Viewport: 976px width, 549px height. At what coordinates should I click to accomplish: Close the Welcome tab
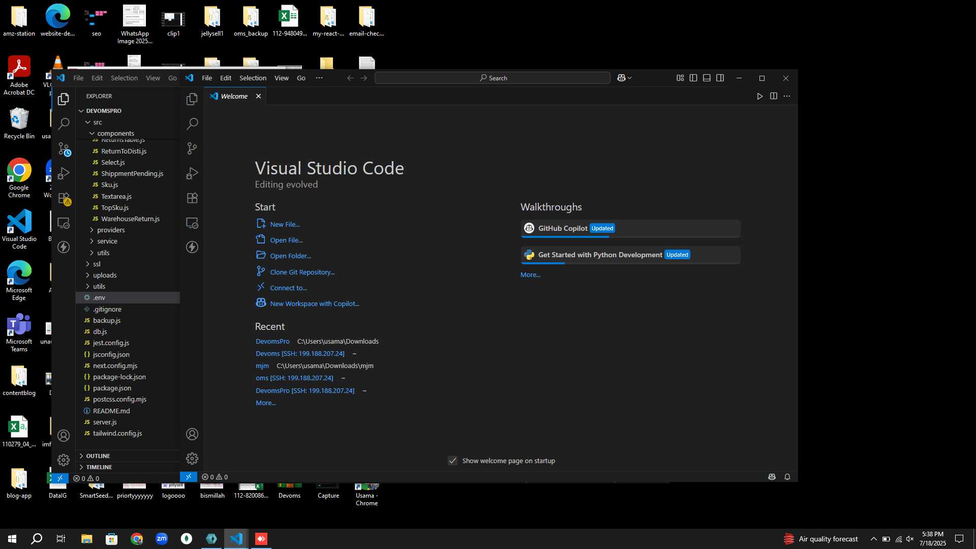coord(258,96)
